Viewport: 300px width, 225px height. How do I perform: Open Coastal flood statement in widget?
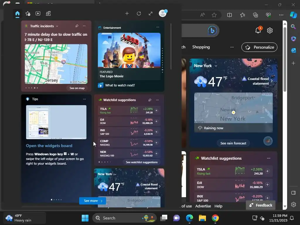click(x=149, y=186)
